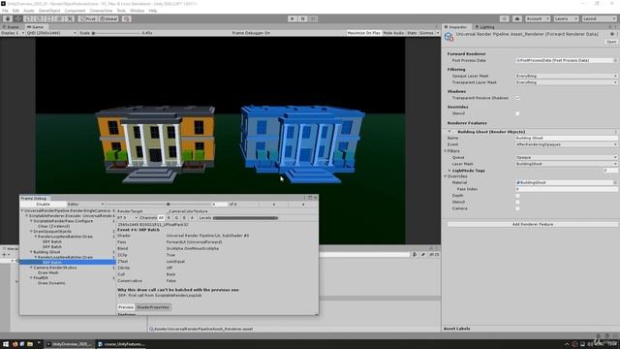Go to next frame debug event
Screen dimensions: 620x349
click(x=303, y=205)
